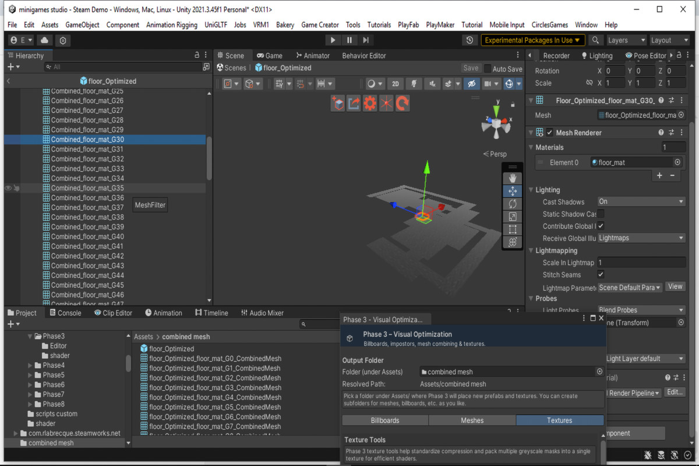
Task: Open Experimental Packages In Use dropdown
Action: pos(533,40)
